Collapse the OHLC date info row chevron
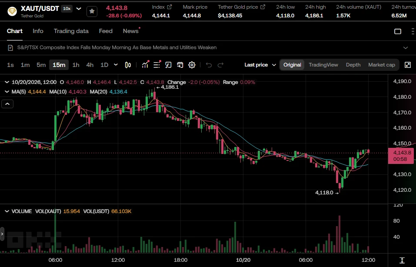Image resolution: width=416 pixels, height=267 pixels. [x=7, y=82]
